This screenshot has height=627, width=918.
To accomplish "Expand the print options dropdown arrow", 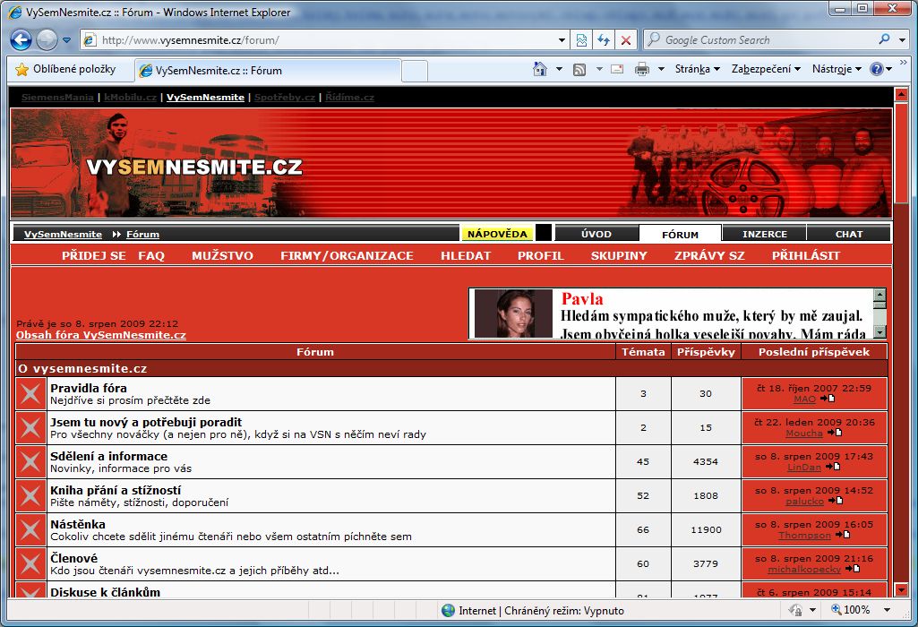I will tap(661, 69).
